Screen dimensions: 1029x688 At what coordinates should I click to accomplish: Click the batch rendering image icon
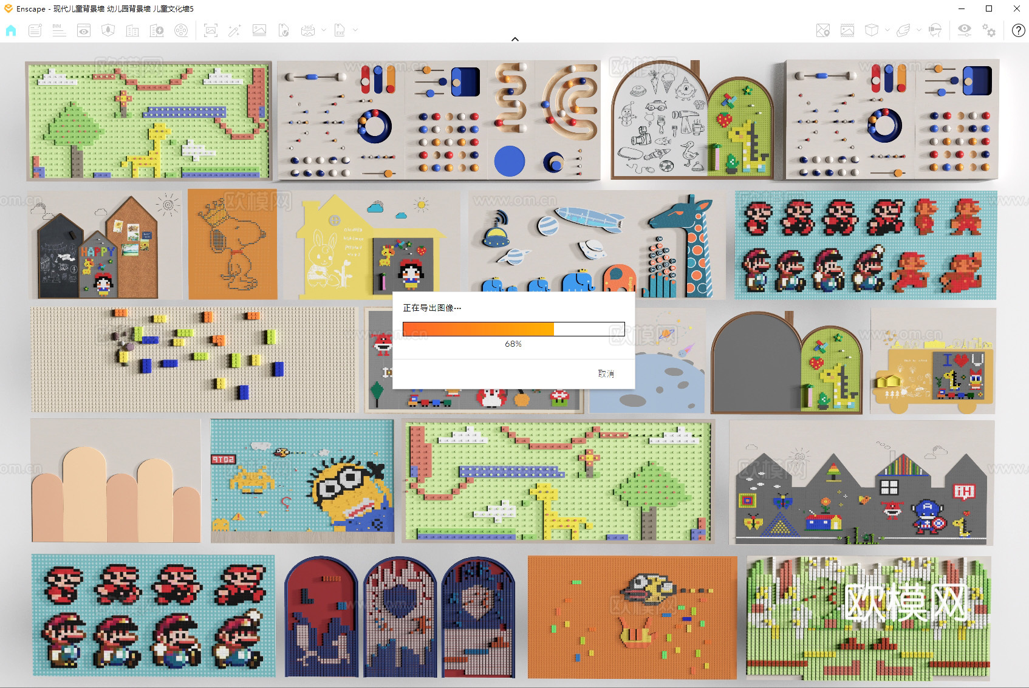coord(259,30)
